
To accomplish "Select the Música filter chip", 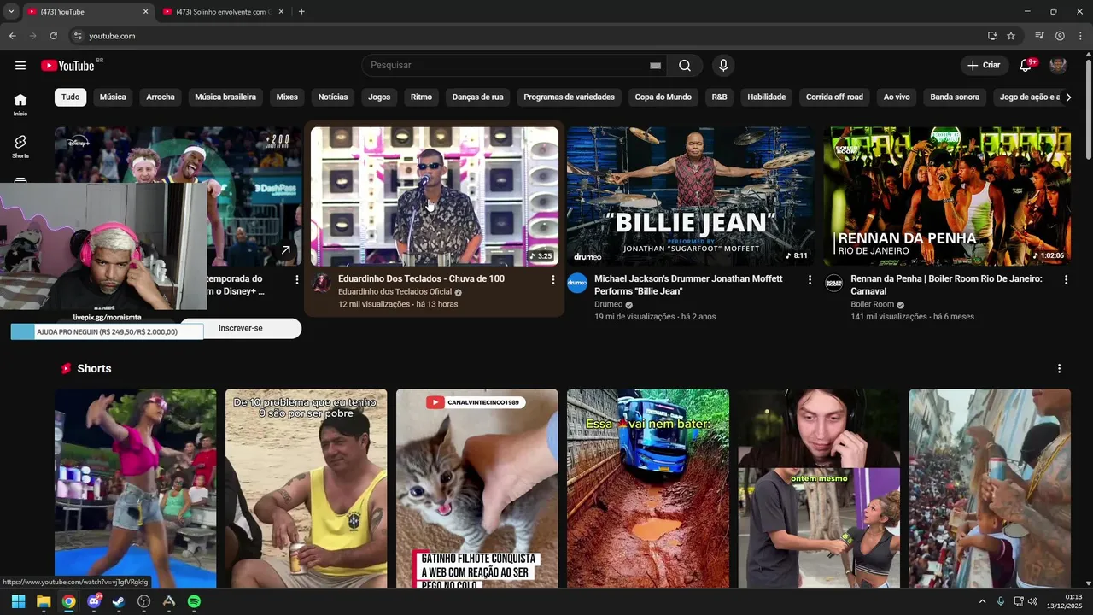I will pos(113,97).
